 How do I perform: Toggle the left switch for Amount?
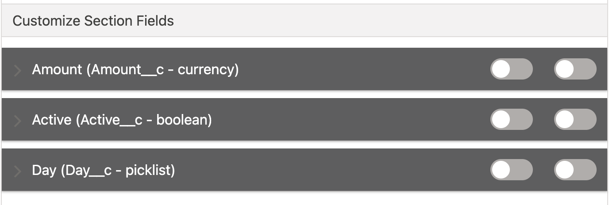[511, 69]
